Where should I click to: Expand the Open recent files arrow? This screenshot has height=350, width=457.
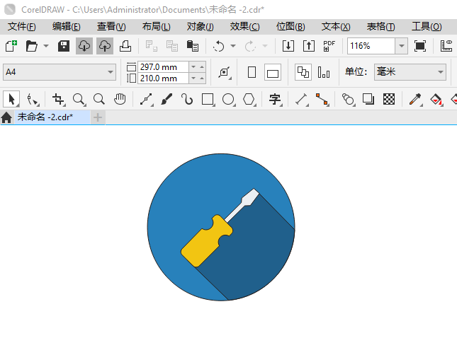click(46, 46)
